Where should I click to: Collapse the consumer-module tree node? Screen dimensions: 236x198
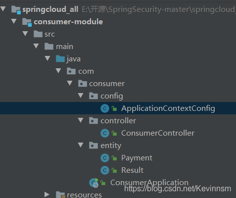[x=14, y=21]
